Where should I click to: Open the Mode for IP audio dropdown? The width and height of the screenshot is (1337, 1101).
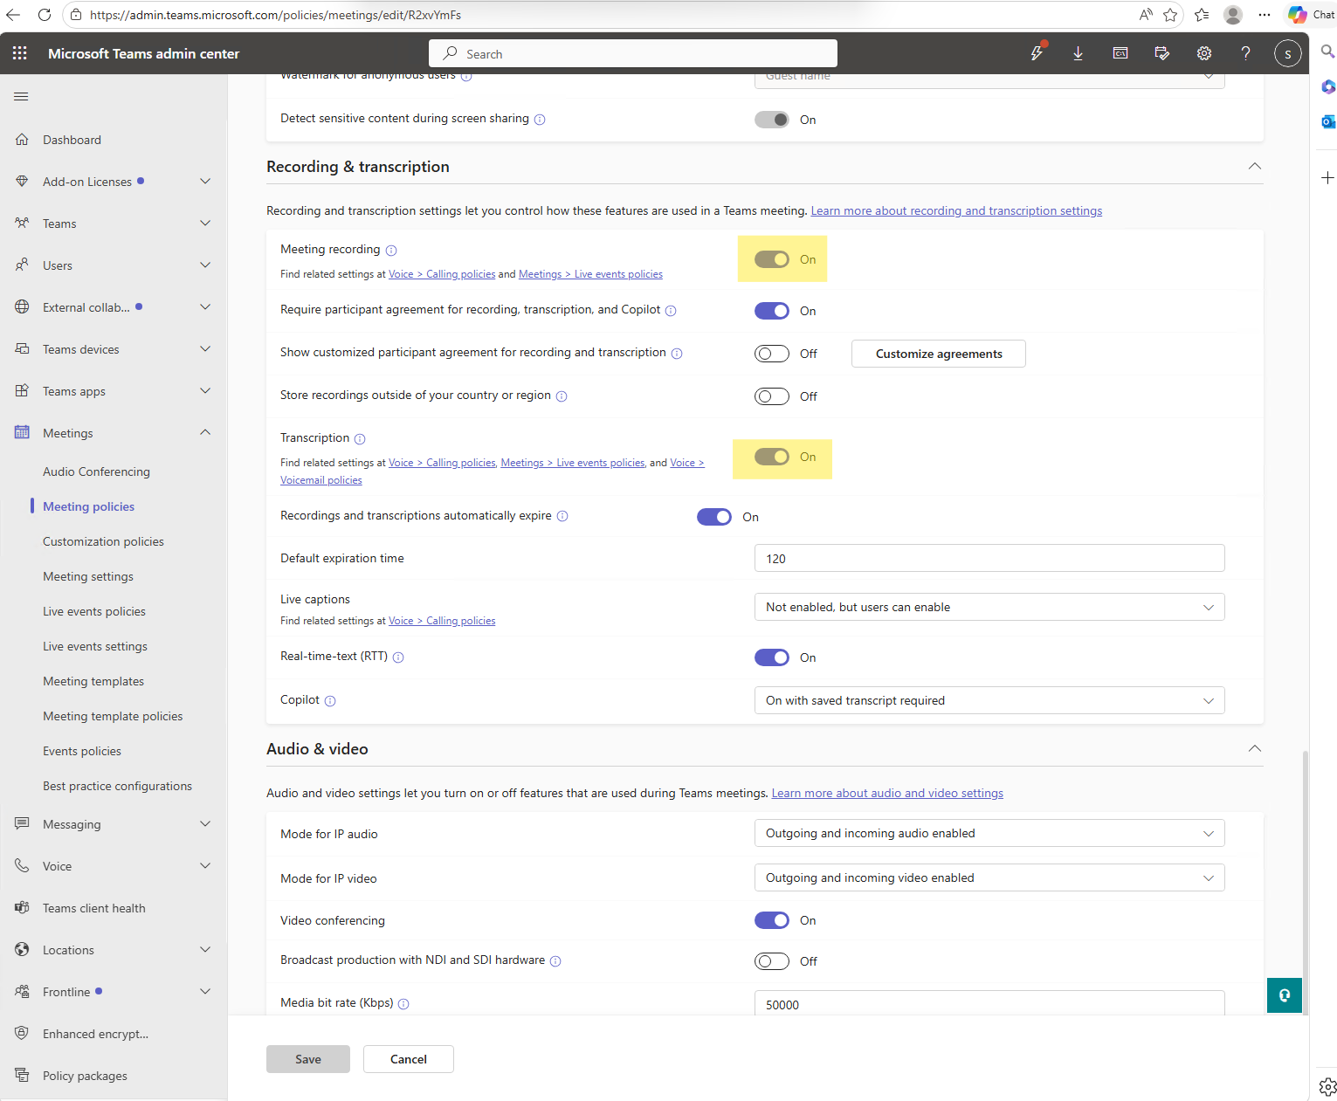989,834
